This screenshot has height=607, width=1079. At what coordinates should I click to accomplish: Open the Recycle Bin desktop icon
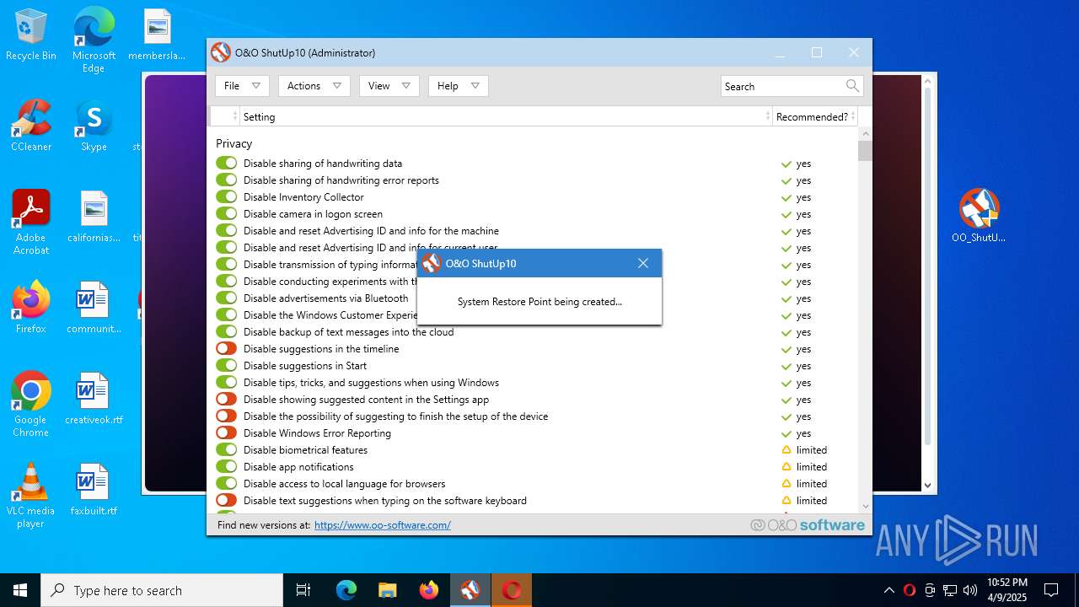click(x=31, y=35)
